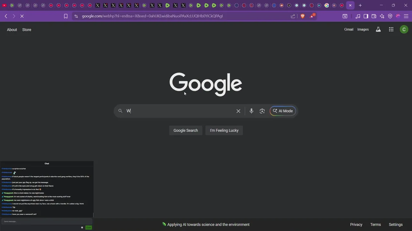Toggle the browser sidebar panel icon
The height and width of the screenshot is (231, 412).
coord(366,16)
